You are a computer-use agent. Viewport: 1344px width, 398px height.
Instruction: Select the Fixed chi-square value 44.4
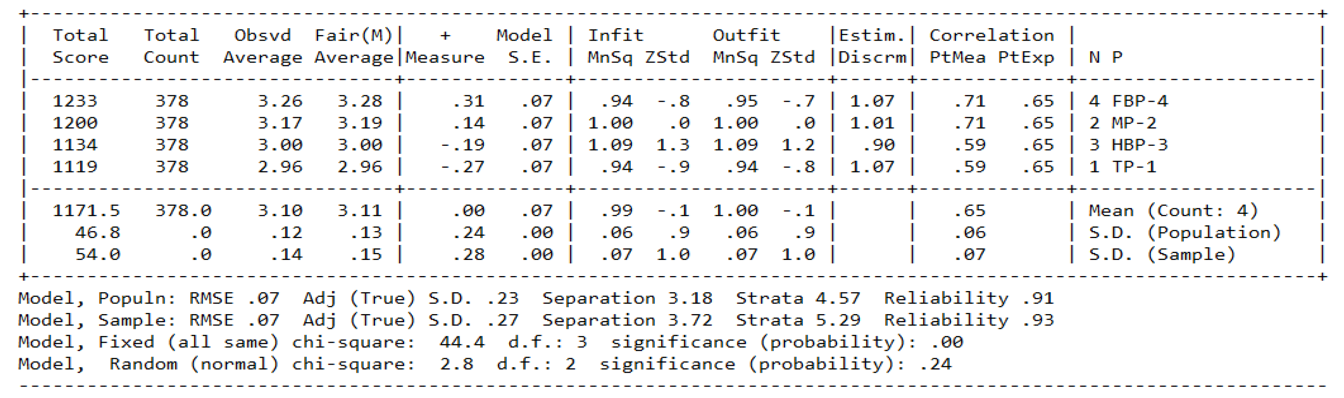click(462, 342)
